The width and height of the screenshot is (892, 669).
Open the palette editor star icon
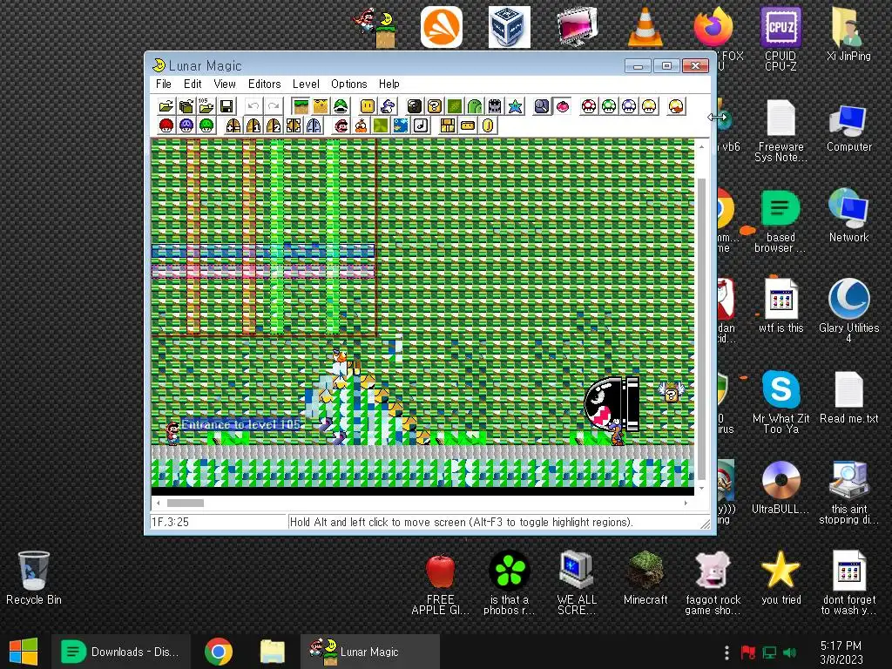516,106
